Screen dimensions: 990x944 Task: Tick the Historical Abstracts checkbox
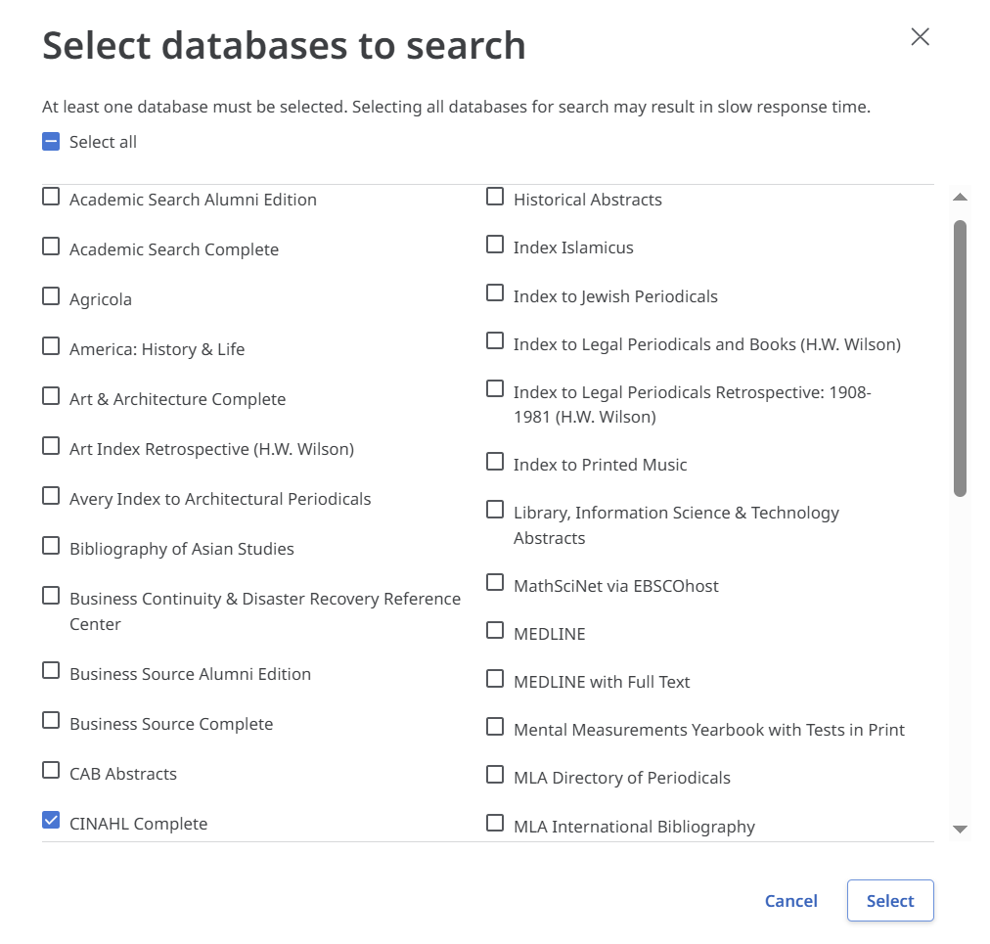(x=495, y=198)
